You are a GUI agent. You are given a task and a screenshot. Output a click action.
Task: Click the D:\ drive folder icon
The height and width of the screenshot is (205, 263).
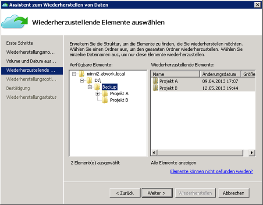(x=89, y=80)
